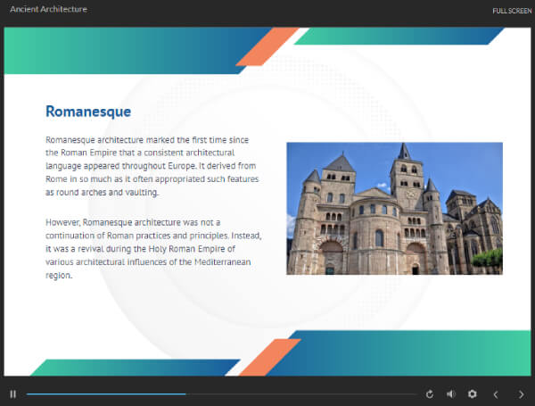Click the Romanesque slide heading
Viewport: 535px width, 406px height.
coord(88,112)
